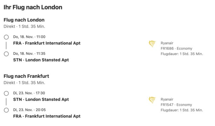This screenshot has height=126, width=215.
Task: Click the 'Do, 18. Nov. · 11:00' departure time
Action: tap(29, 37)
